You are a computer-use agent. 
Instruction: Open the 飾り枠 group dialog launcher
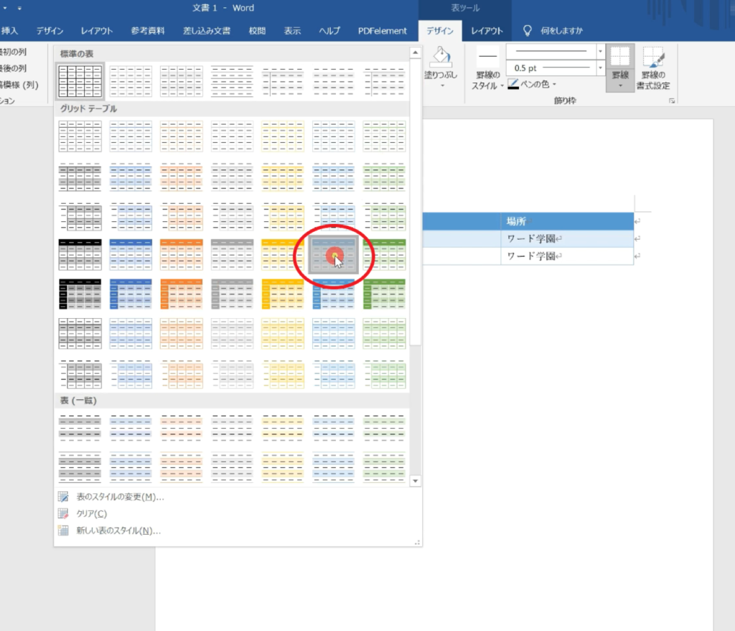pos(673,101)
